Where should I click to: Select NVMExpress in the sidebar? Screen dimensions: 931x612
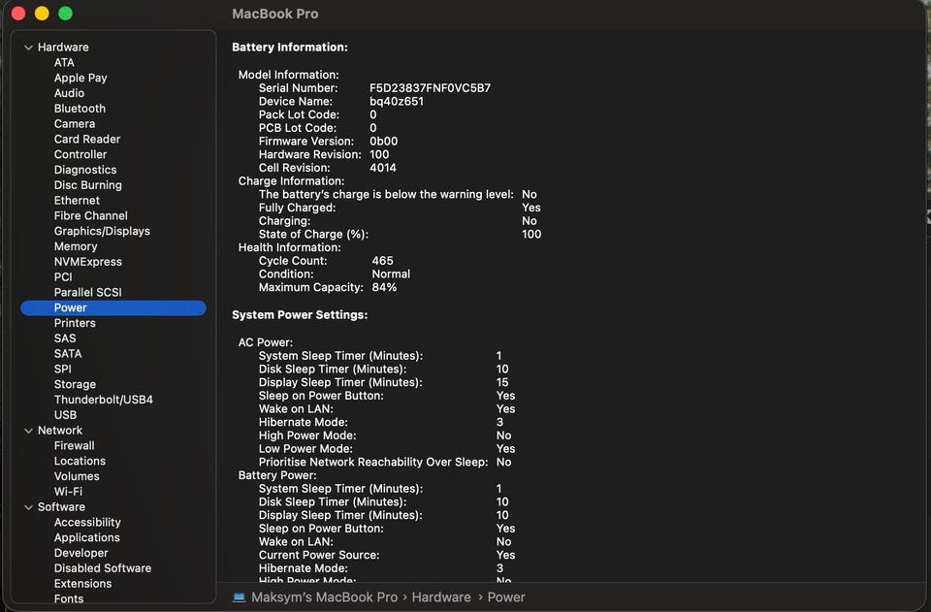coord(88,262)
